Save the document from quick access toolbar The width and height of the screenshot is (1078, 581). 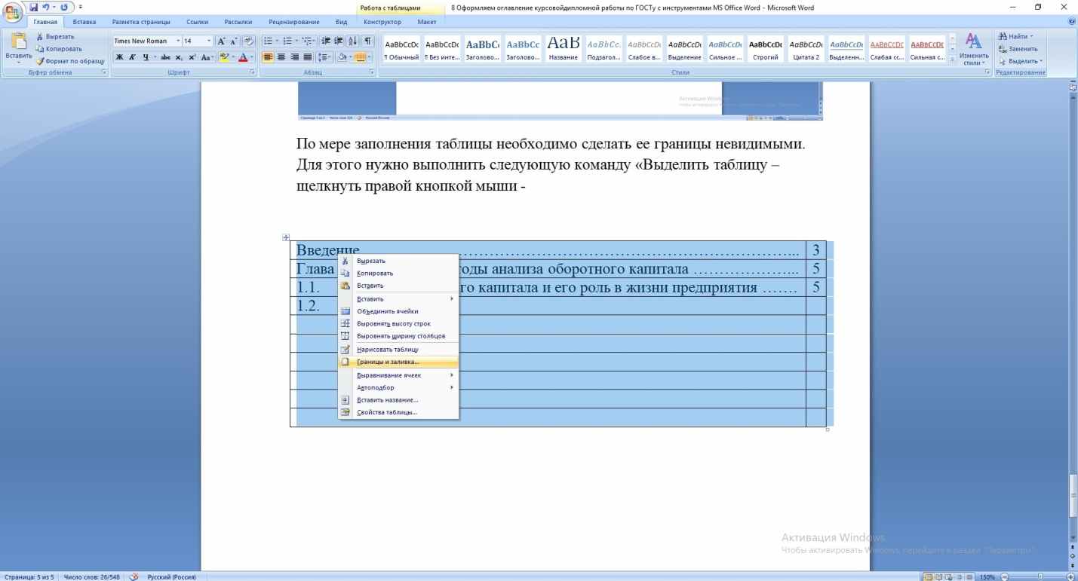pos(33,7)
